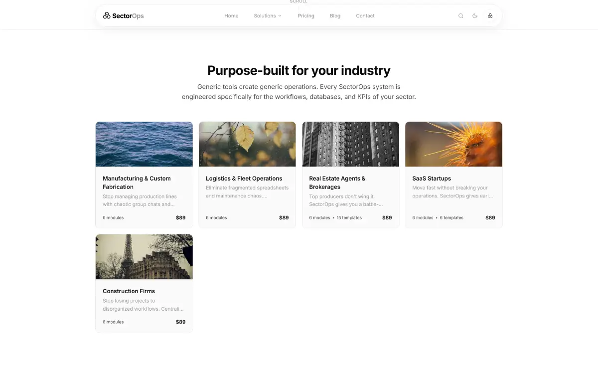Open the SaaS Startups card title
Viewport: 598px width, 373px height.
(x=432, y=179)
